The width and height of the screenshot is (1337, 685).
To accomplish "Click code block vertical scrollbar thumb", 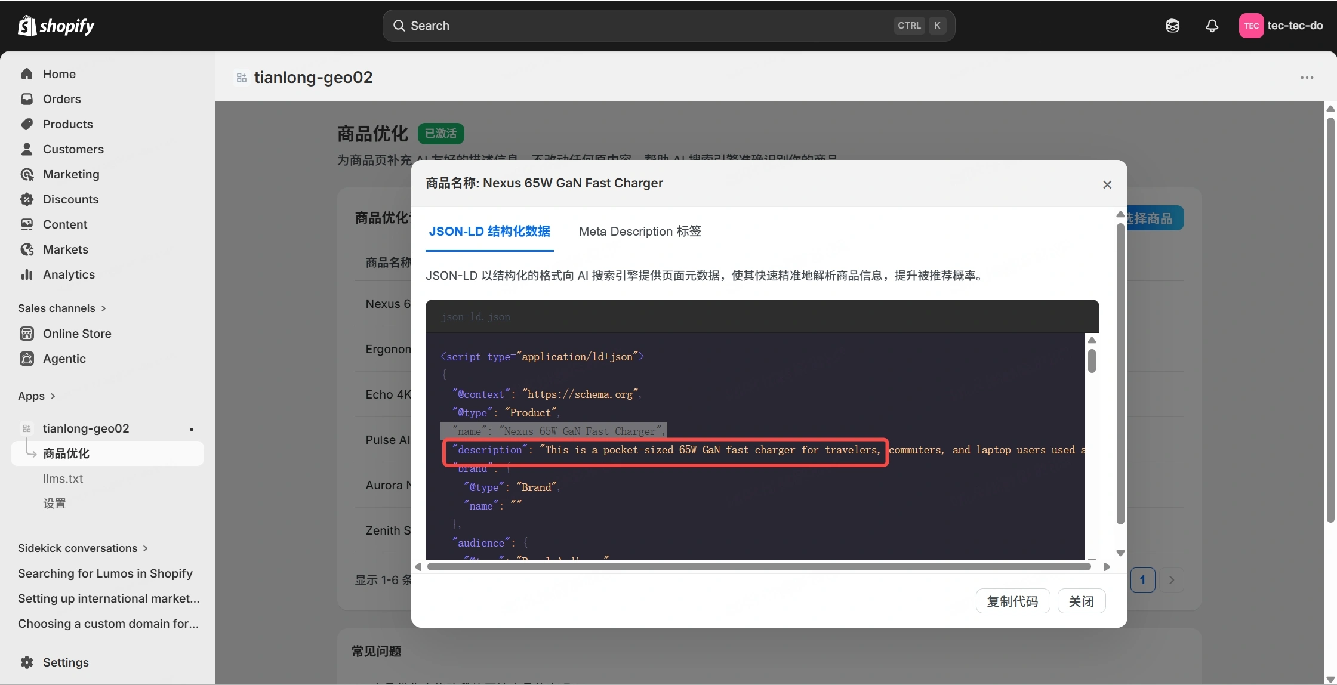I will pos(1092,361).
